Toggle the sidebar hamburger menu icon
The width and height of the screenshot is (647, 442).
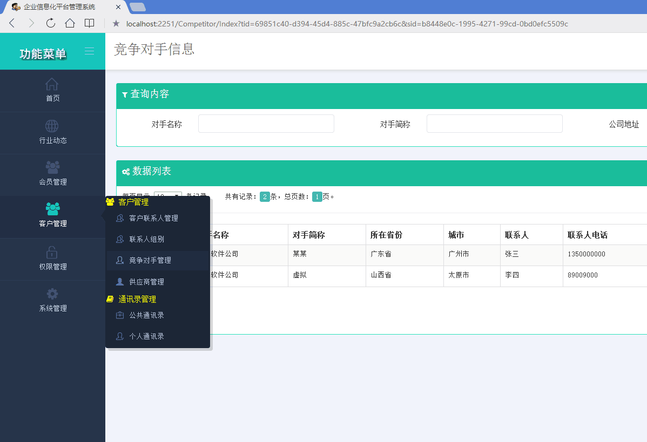coord(90,51)
